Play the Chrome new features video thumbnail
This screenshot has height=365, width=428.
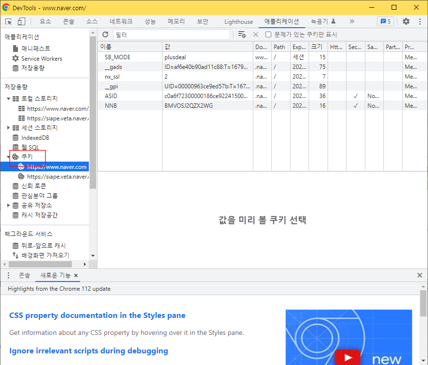347,357
